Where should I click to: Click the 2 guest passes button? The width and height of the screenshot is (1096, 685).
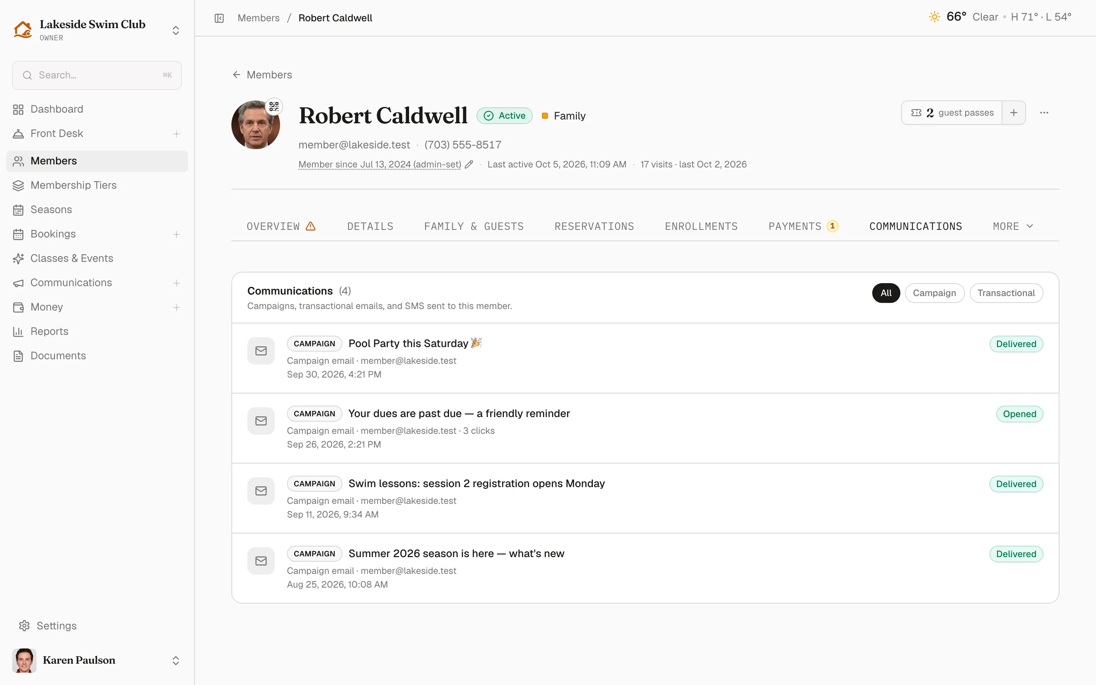coord(951,113)
